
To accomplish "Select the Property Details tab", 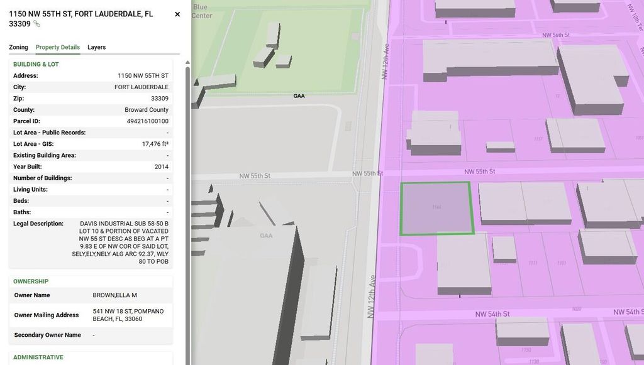I will [58, 47].
